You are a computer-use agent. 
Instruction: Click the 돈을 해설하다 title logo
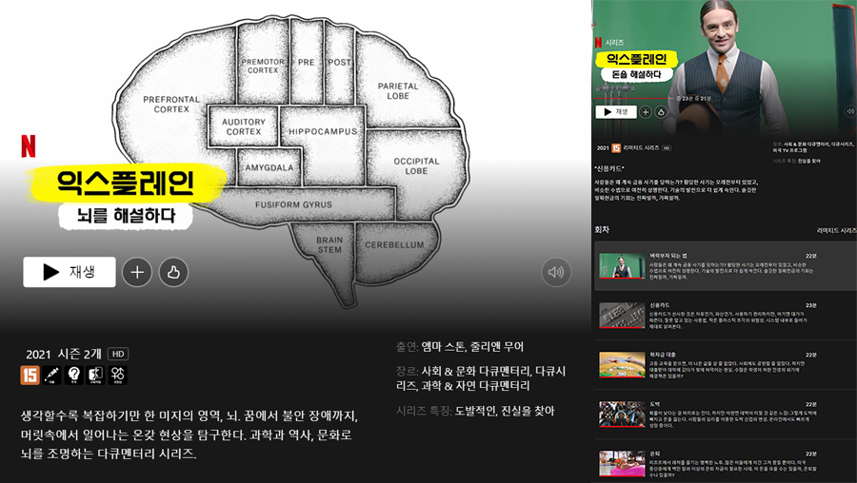636,66
